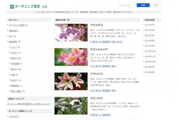Viewport: 178px width, 120px height.
Task: Select 庭 tag under アマリリス
Action: (x=93, y=90)
